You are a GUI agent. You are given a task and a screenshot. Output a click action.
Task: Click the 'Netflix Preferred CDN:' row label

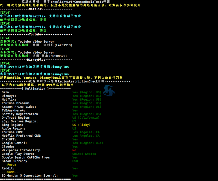[22, 136]
